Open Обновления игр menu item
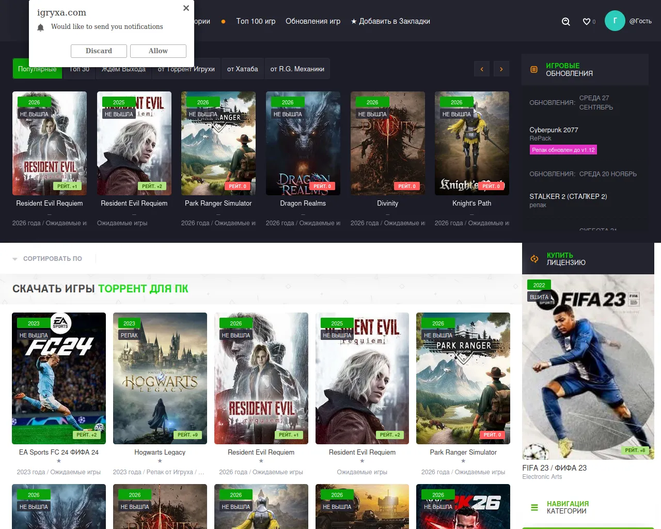The width and height of the screenshot is (661, 529). 313,21
